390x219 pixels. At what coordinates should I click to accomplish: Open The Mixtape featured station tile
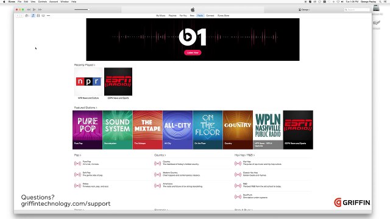click(x=147, y=130)
